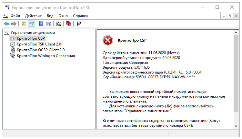242x139 pixels.
Task: Open the Вид menu
Action: [50, 15]
